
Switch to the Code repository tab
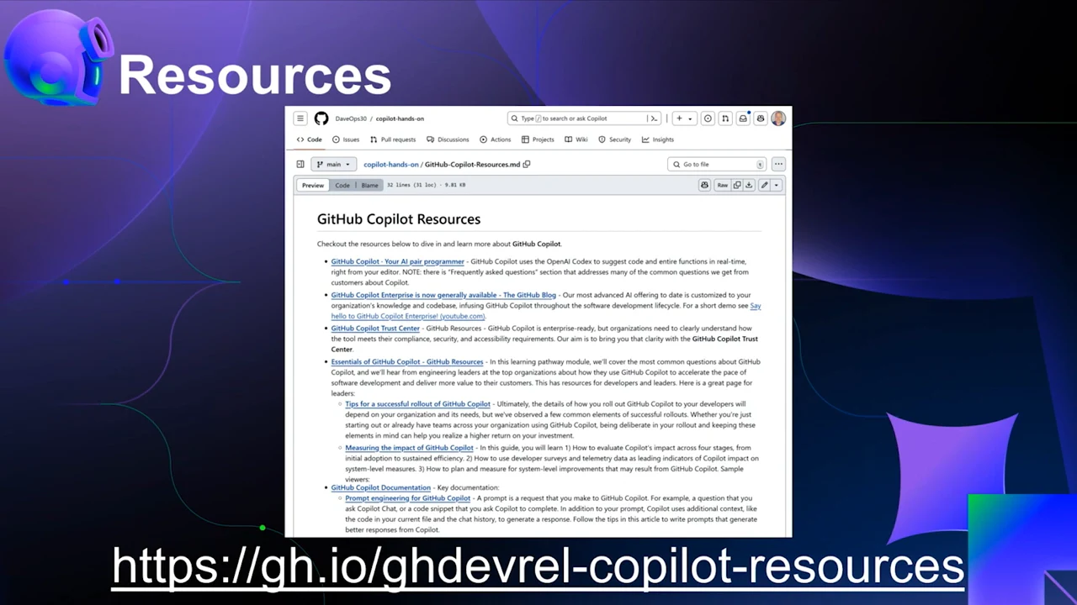309,139
